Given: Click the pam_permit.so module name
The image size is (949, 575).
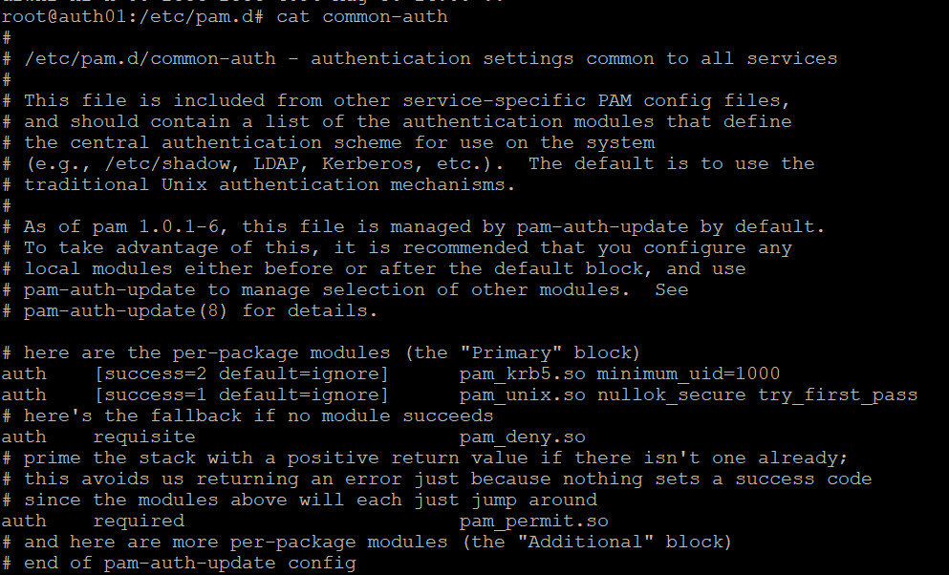Looking at the screenshot, I should point(534,522).
